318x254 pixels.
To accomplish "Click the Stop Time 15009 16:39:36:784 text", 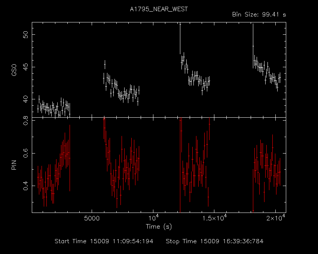I will coord(215,241).
